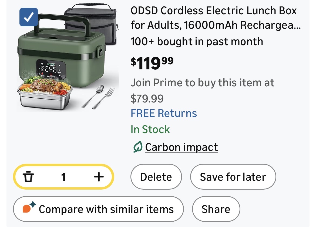
Task: Open the Carbon impact link
Action: tap(181, 147)
